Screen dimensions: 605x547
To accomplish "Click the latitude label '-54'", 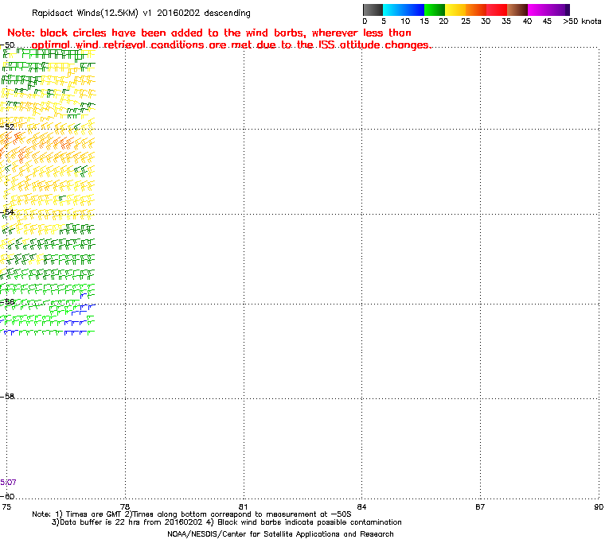I will 7,212.
